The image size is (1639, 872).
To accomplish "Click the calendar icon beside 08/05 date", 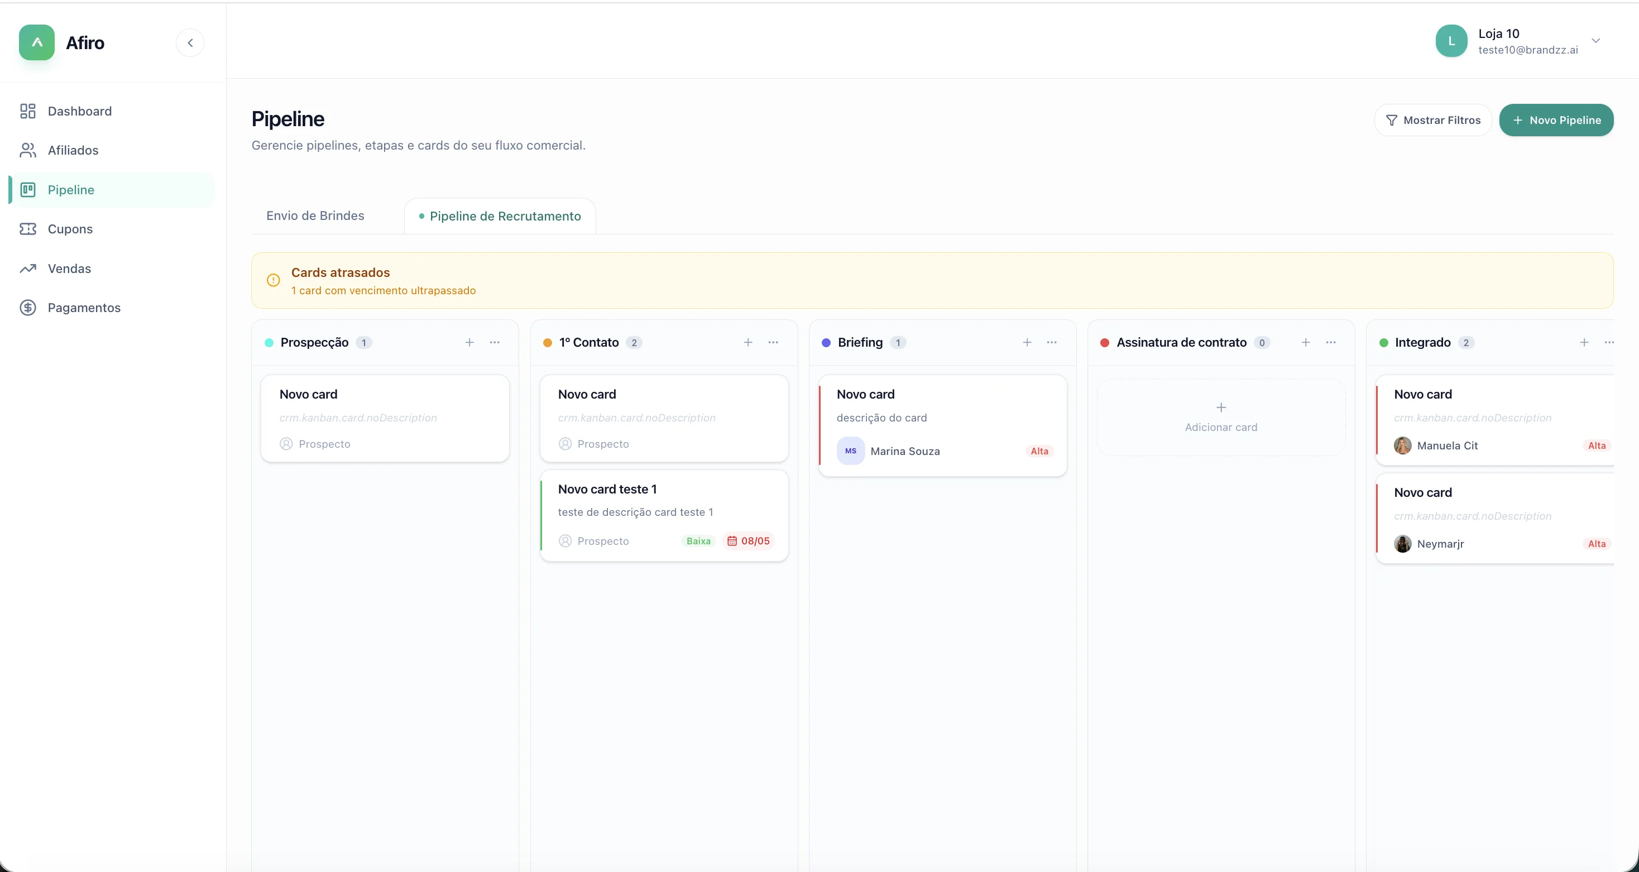I will point(732,541).
